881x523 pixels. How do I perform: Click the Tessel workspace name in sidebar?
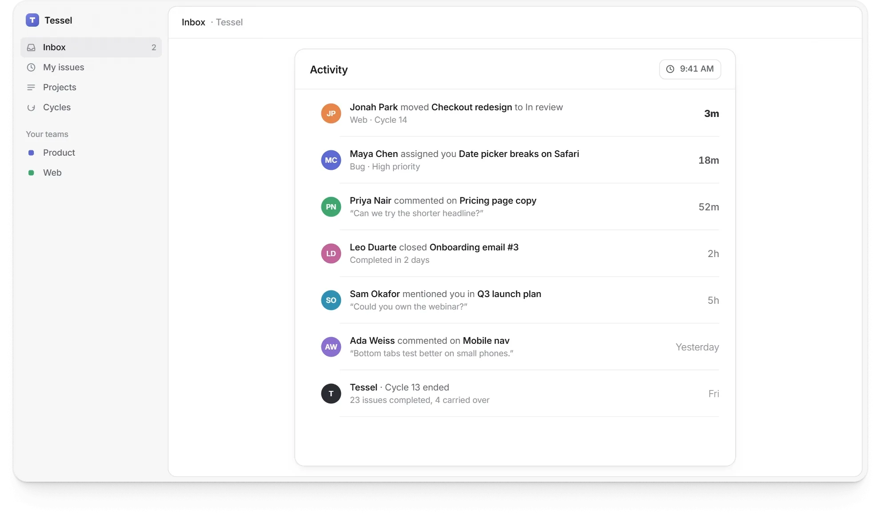[58, 20]
